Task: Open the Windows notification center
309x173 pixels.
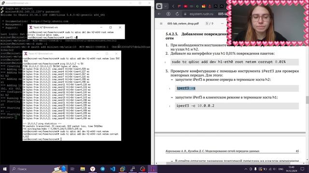Action: coord(303,169)
